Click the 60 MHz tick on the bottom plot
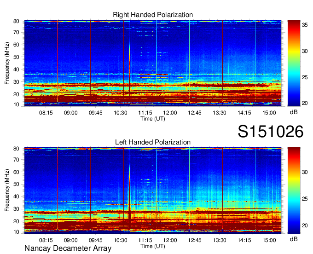This screenshot has width=313, height=254. pos(16,172)
